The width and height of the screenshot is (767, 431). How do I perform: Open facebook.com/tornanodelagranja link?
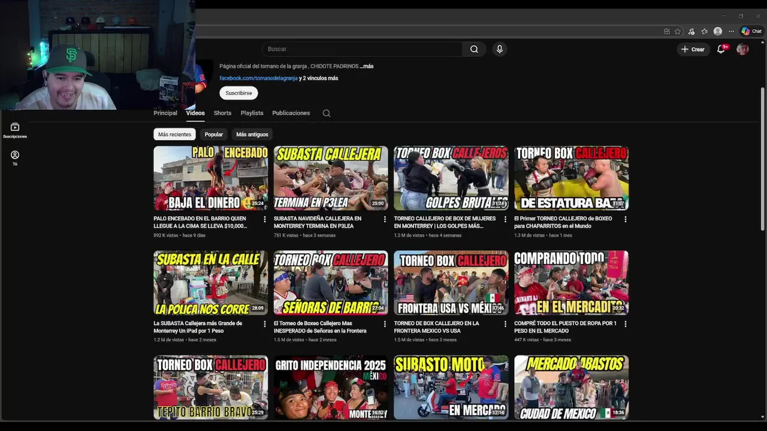258,78
